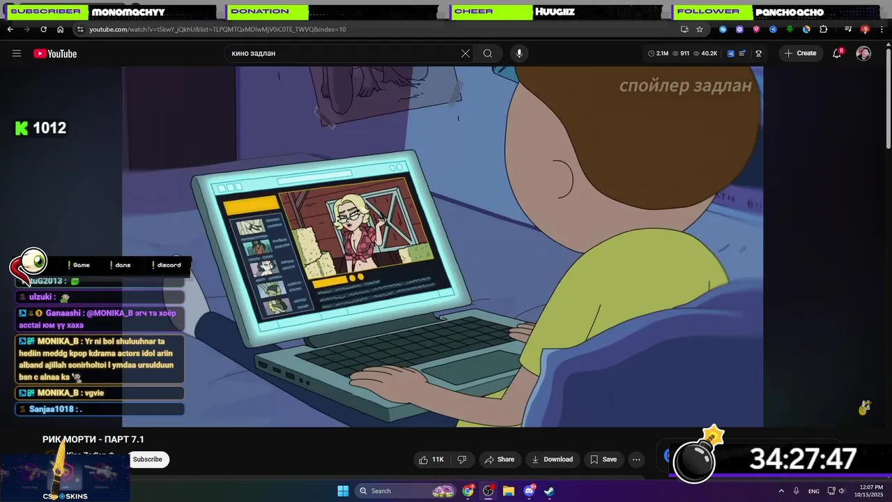The width and height of the screenshot is (892, 502).
Task: Open the Windows Start menu
Action: click(343, 491)
